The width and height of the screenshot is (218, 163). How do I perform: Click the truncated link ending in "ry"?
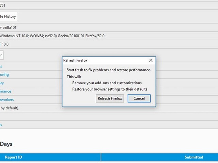(x=2, y=83)
